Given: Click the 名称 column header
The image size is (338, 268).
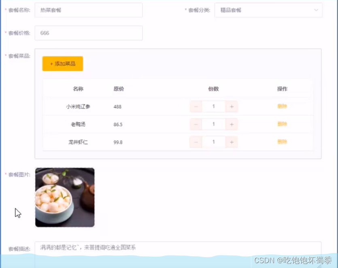Looking at the screenshot, I should 78,89.
